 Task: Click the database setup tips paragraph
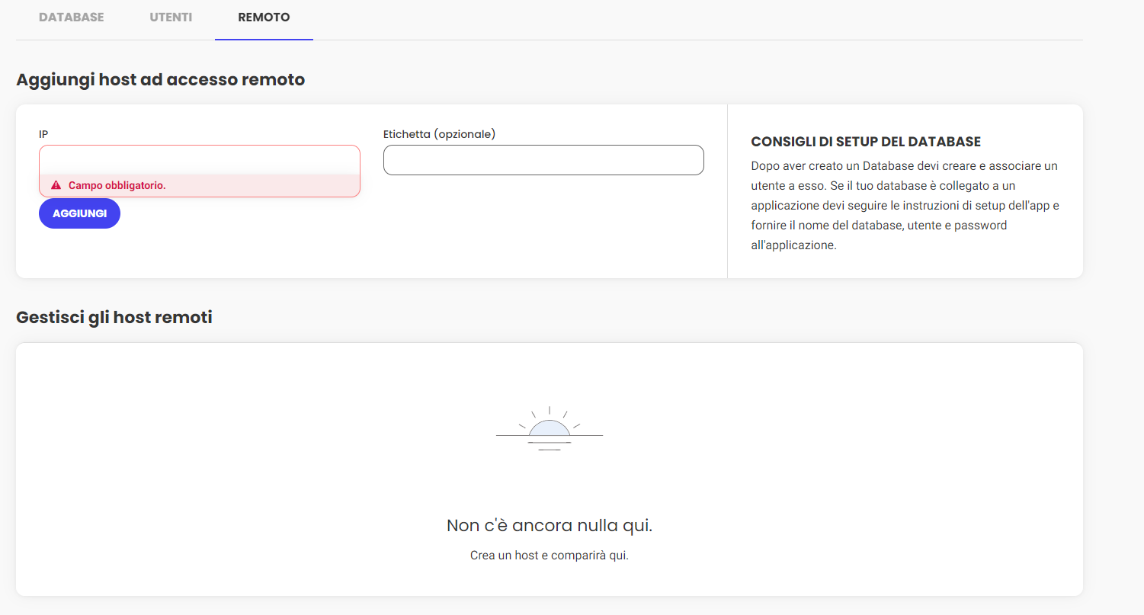(904, 206)
